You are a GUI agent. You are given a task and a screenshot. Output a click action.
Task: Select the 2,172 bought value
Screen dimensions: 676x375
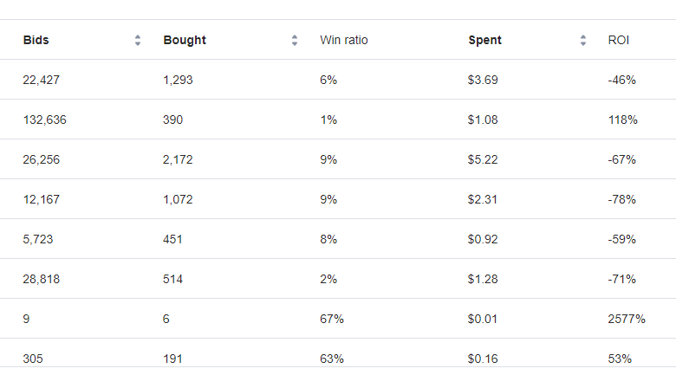[178, 159]
